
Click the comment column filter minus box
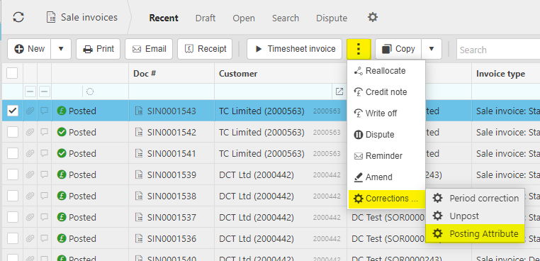[x=45, y=91]
